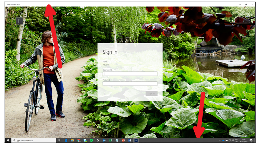This screenshot has height=146, width=260.
Task: Launch Microsoft Edge from the taskbar
Action: pos(66,140)
